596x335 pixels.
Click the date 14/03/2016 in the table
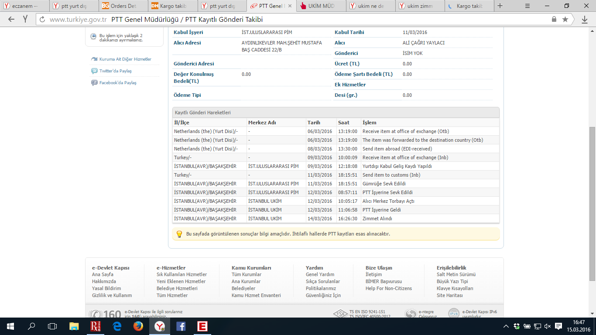(x=320, y=219)
